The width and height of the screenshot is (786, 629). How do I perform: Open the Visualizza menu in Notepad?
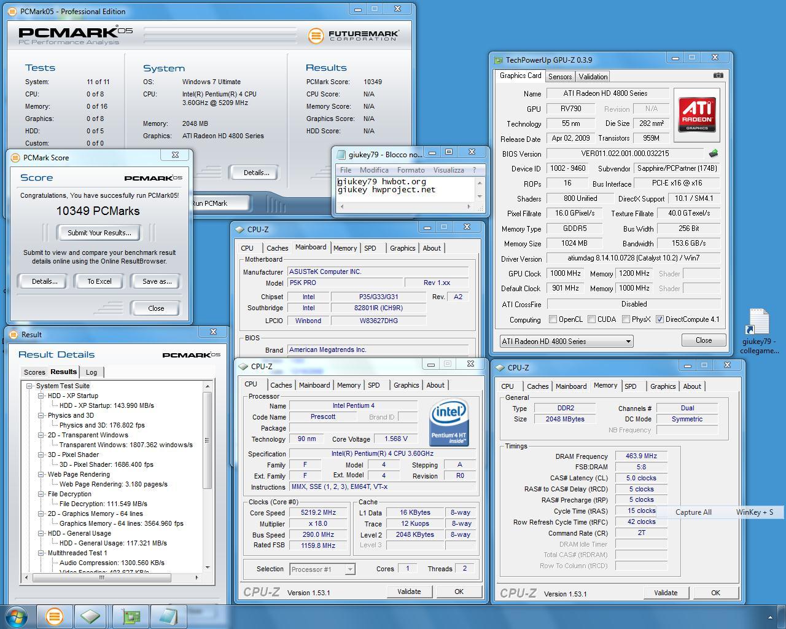(x=449, y=170)
